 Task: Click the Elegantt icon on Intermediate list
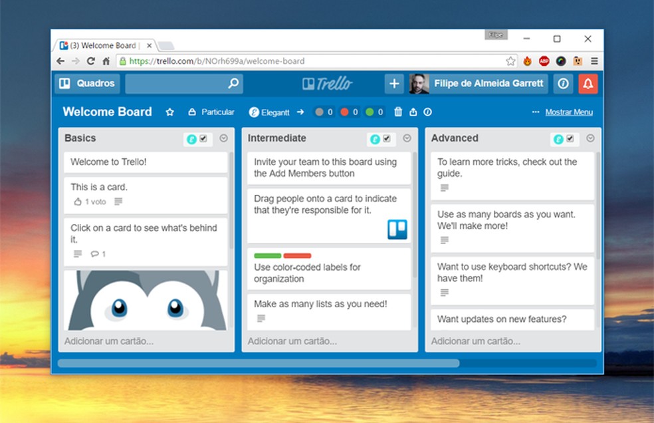(x=375, y=139)
